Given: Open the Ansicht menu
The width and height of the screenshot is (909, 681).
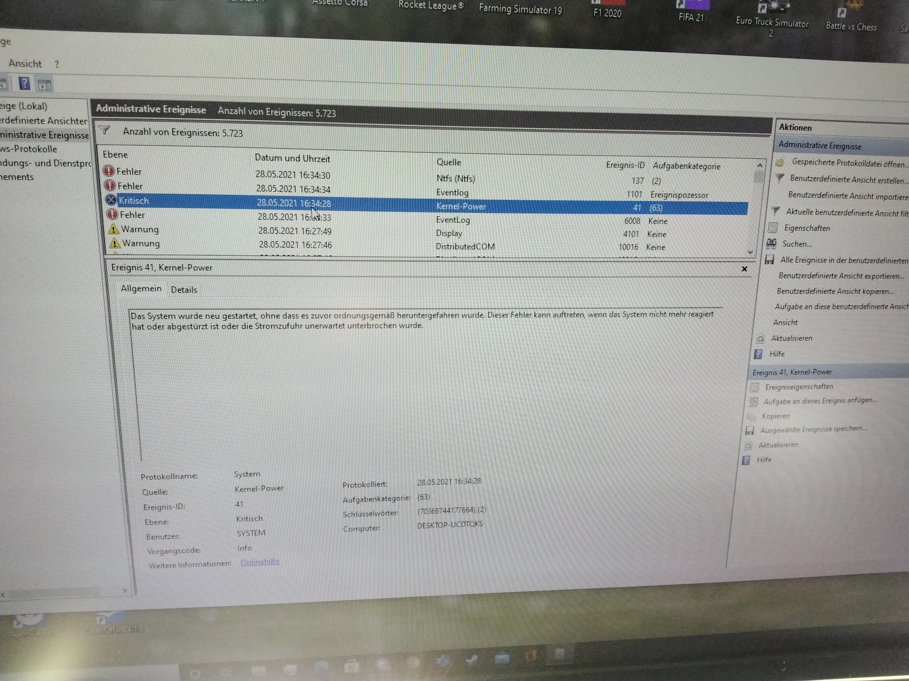Looking at the screenshot, I should pos(25,64).
